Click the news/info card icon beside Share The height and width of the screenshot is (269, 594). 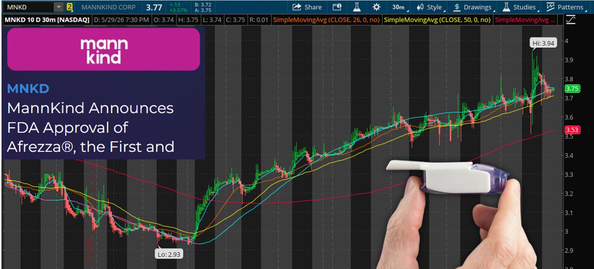coord(337,7)
